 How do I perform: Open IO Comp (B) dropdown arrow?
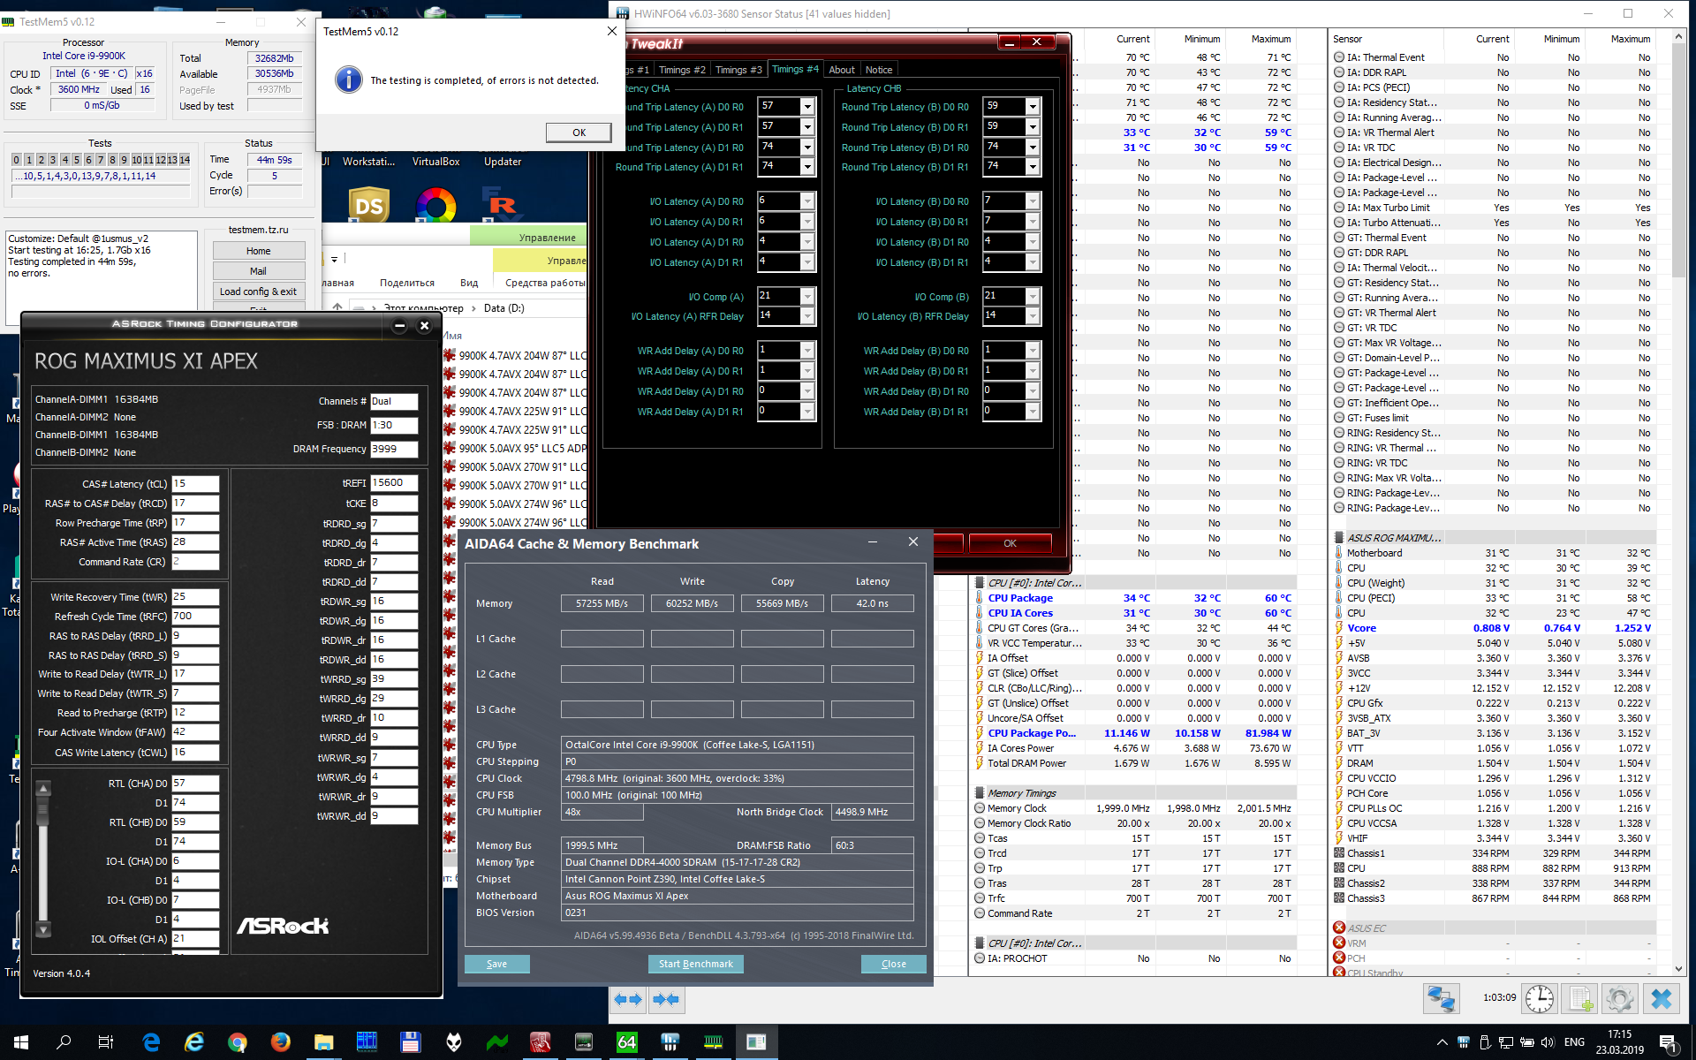[1032, 297]
